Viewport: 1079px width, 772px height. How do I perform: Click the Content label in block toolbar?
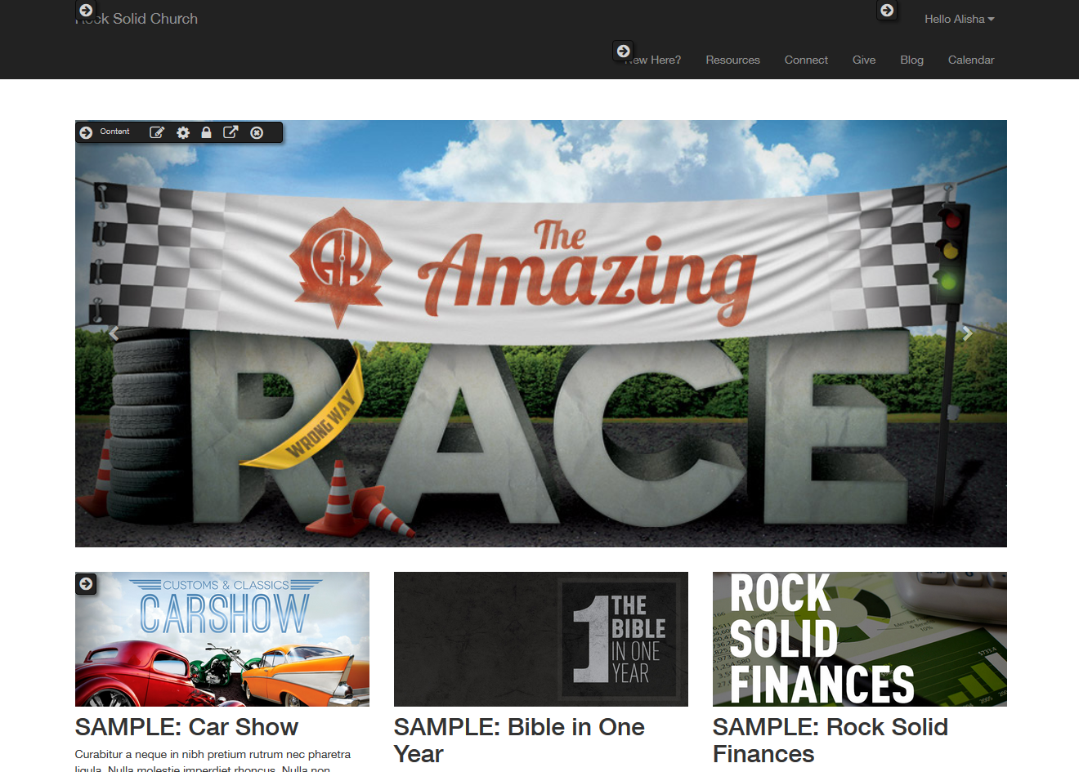pos(114,132)
